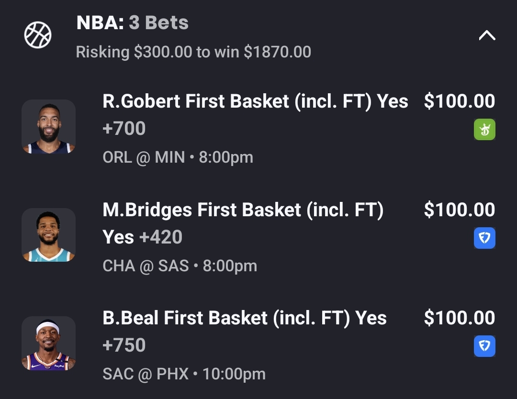Select the B.Beal First Basket bet title

click(x=244, y=318)
